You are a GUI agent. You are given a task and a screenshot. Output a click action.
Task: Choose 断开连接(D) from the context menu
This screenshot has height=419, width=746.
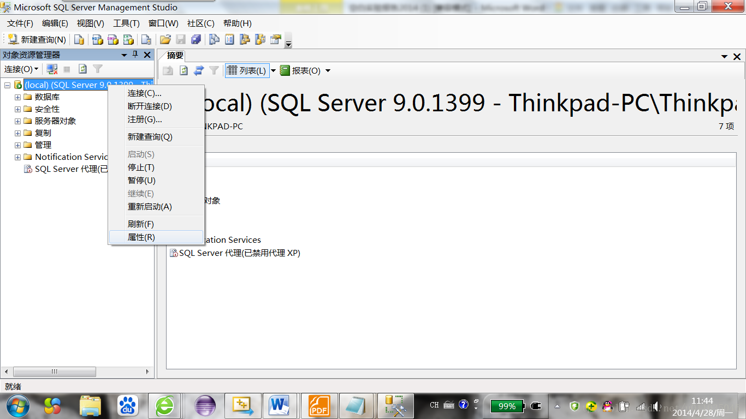[157, 106]
